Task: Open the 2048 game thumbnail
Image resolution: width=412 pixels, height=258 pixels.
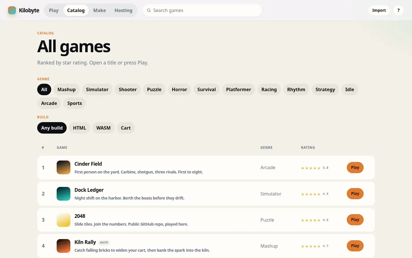Action: [x=64, y=220]
